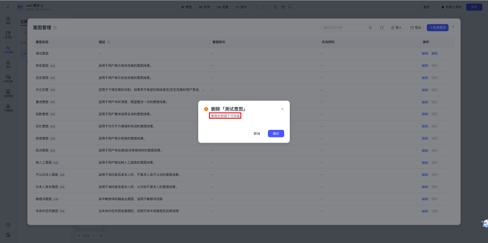Click the search magnifier icon
The image size is (488, 243).
[370, 27]
